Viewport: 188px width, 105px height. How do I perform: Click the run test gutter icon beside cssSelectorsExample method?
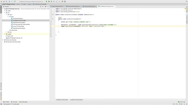coord(53,19)
